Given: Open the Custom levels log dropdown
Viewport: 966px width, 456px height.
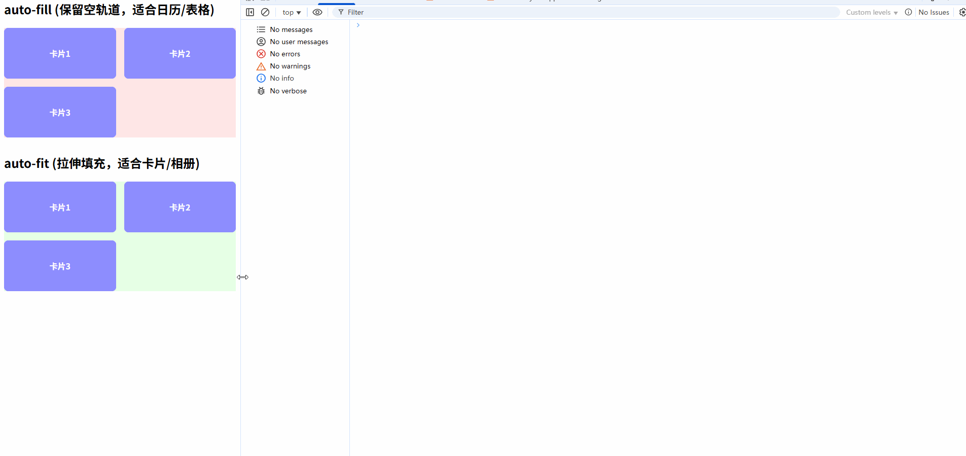Looking at the screenshot, I should (872, 12).
